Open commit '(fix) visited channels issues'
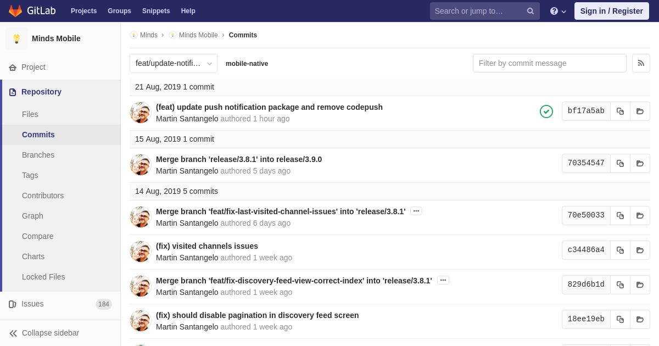The width and height of the screenshot is (659, 346). coord(207,246)
